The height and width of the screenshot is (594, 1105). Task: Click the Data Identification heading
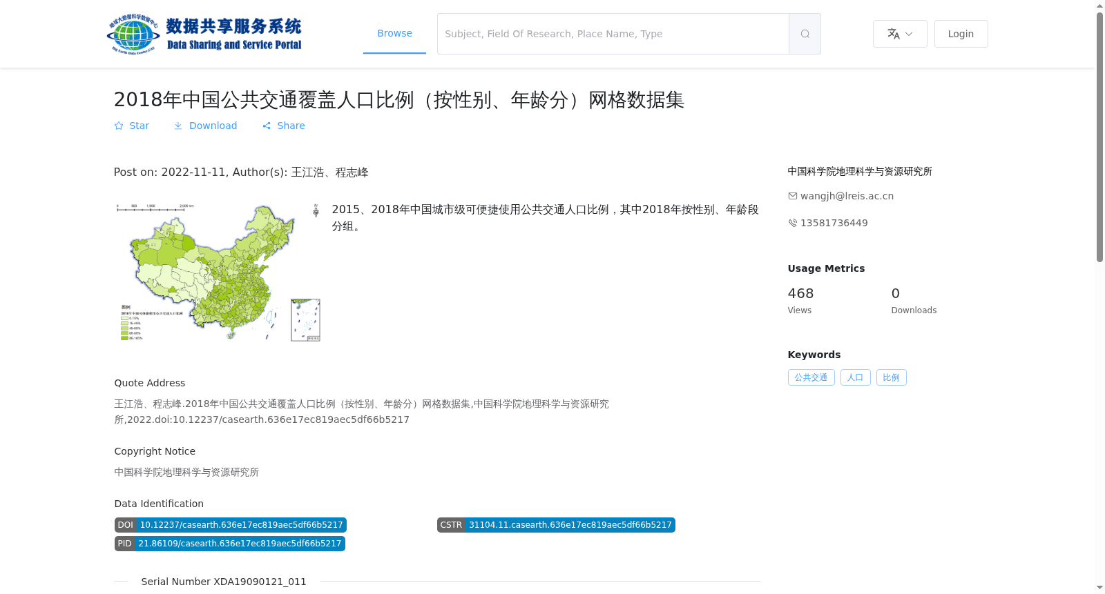[x=159, y=504]
